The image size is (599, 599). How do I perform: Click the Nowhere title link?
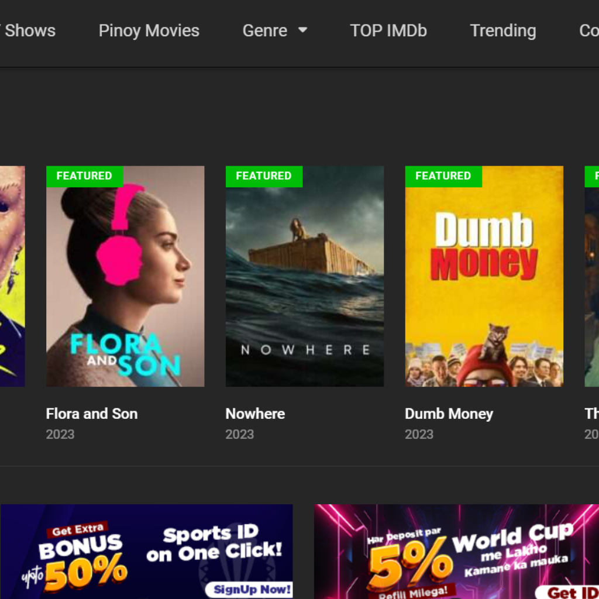click(x=255, y=414)
